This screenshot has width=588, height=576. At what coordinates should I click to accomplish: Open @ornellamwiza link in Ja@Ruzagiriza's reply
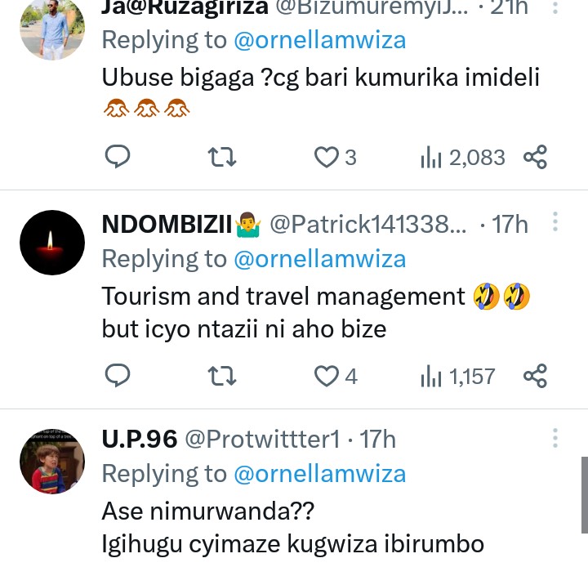[x=319, y=39]
